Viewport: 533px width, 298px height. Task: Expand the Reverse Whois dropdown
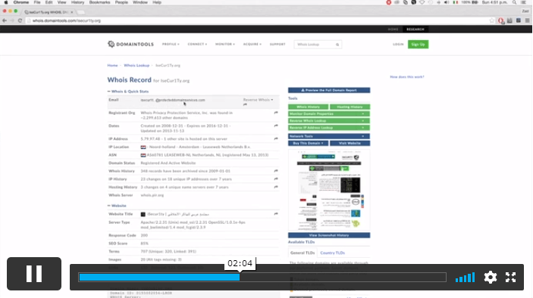point(258,100)
